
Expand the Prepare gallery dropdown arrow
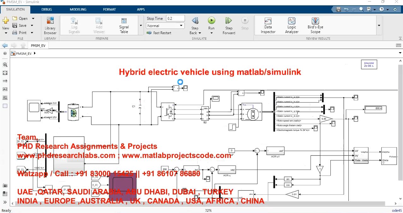coord(140,26)
